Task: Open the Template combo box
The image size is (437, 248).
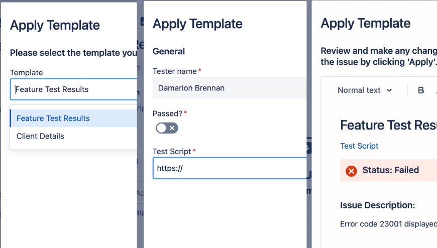Action: [x=73, y=89]
